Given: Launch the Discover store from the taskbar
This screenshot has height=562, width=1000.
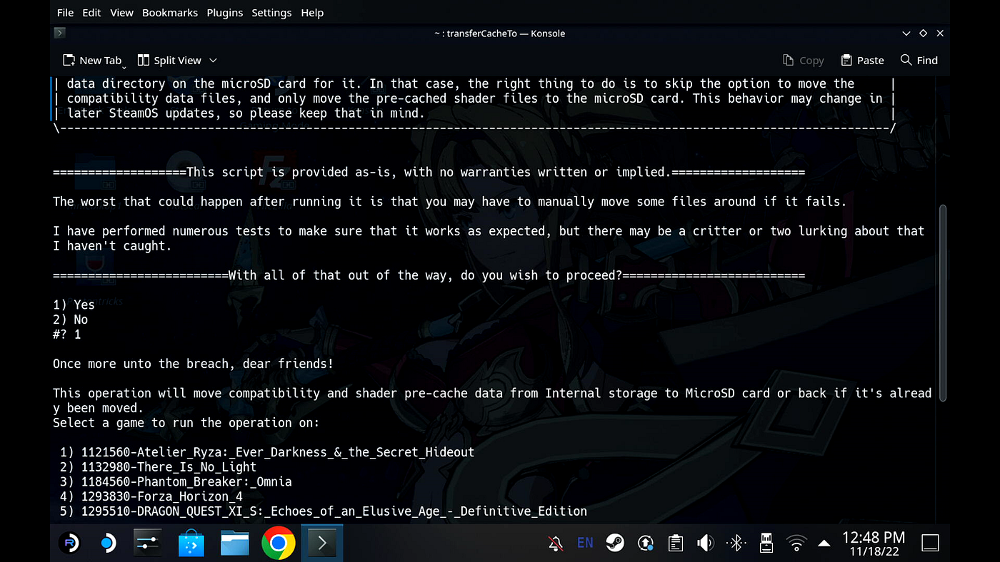Looking at the screenshot, I should (191, 543).
